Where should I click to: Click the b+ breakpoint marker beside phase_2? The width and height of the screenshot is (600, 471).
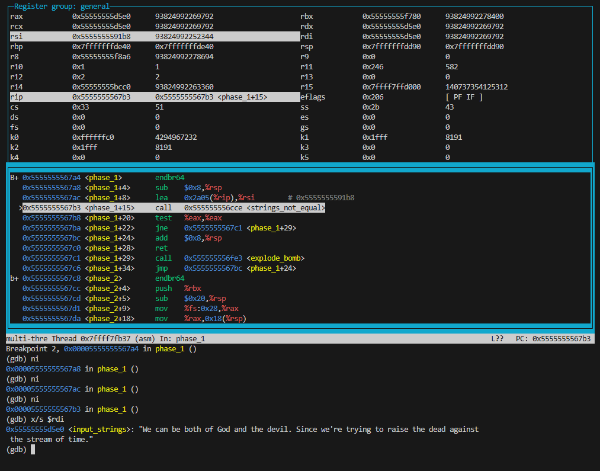point(14,278)
